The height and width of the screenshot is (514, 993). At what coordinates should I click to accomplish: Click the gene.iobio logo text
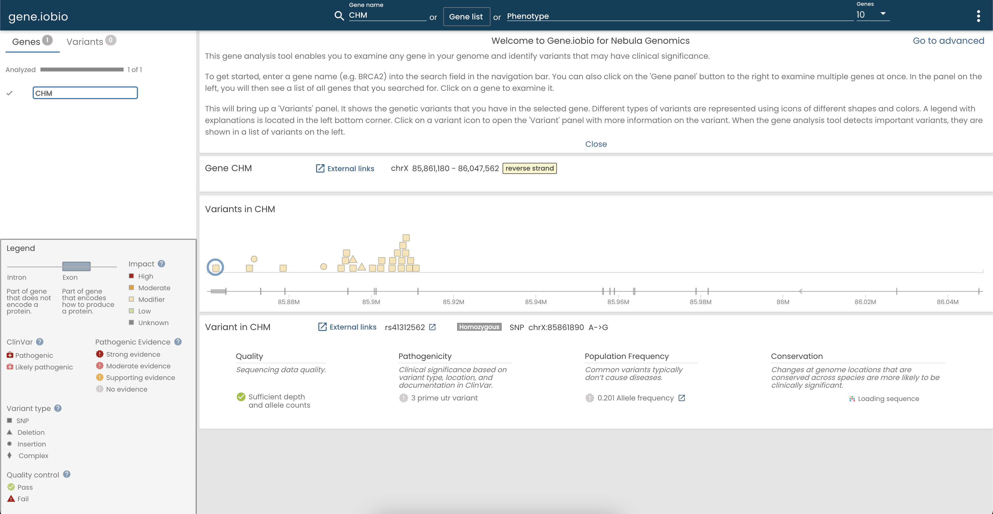[38, 17]
